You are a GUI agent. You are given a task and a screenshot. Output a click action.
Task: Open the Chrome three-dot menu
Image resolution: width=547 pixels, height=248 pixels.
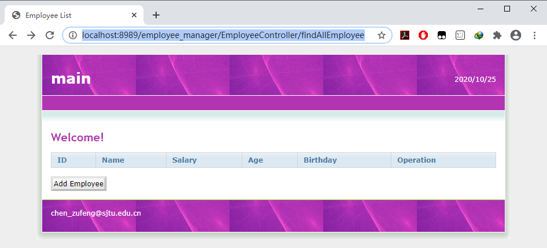(534, 35)
